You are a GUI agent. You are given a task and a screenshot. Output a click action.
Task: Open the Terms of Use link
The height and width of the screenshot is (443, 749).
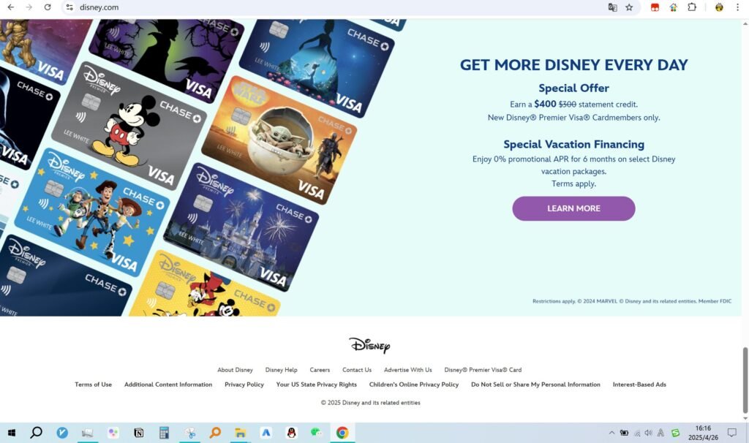point(93,385)
